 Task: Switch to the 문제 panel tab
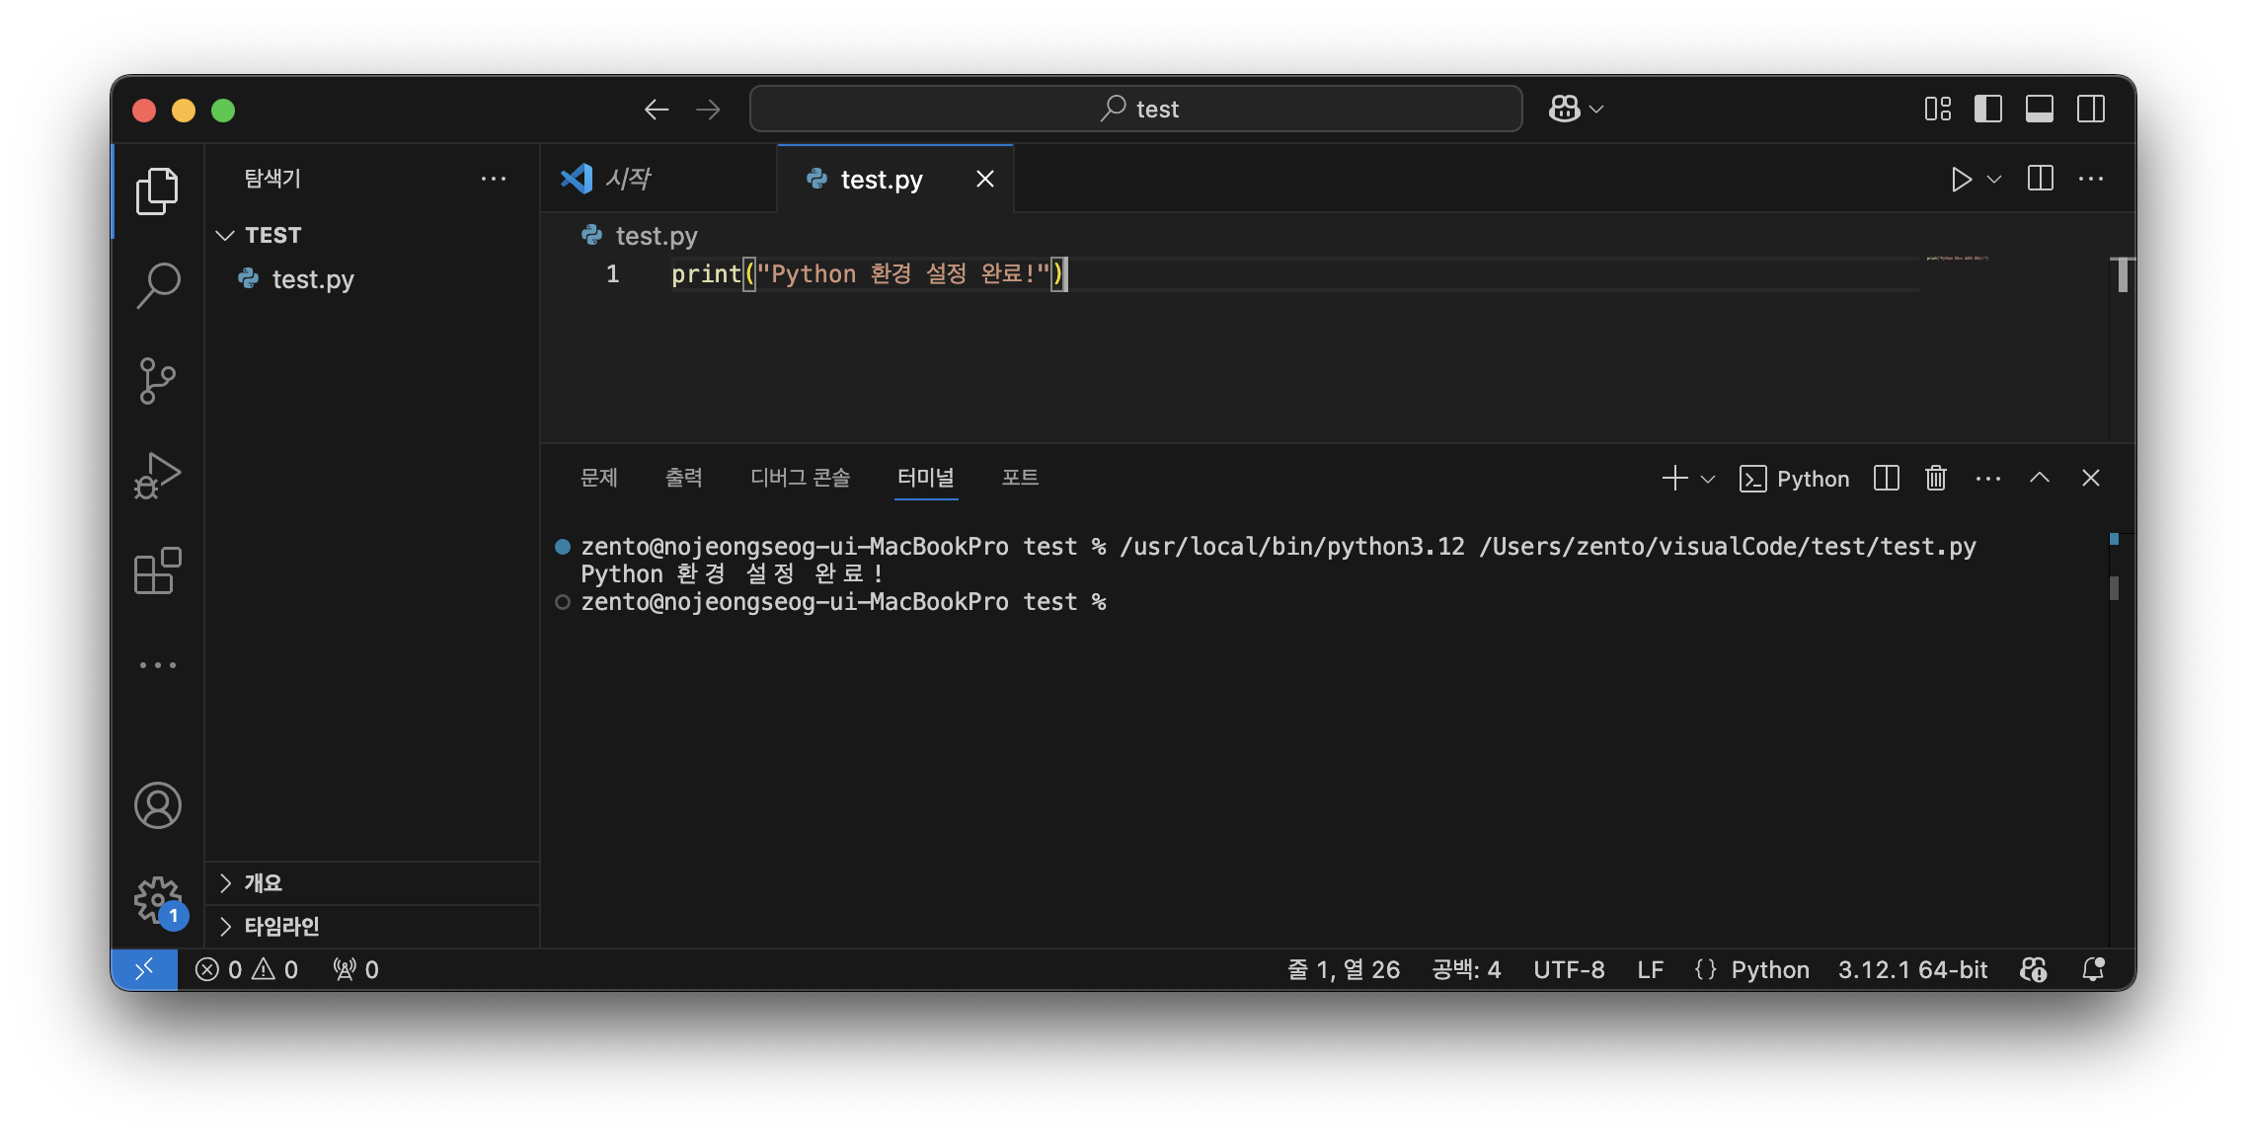coord(598,478)
